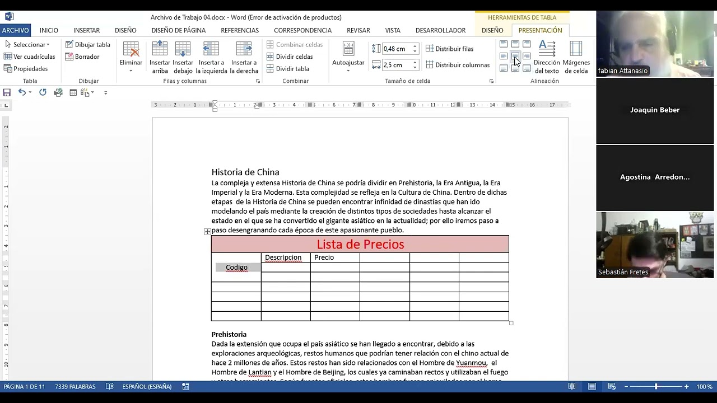Click the zoom in plus button
The width and height of the screenshot is (717, 403).
pos(686,387)
